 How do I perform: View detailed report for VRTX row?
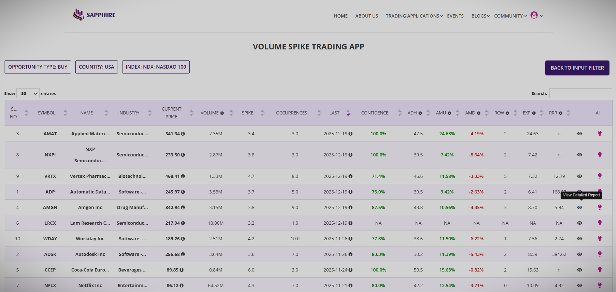click(x=580, y=176)
